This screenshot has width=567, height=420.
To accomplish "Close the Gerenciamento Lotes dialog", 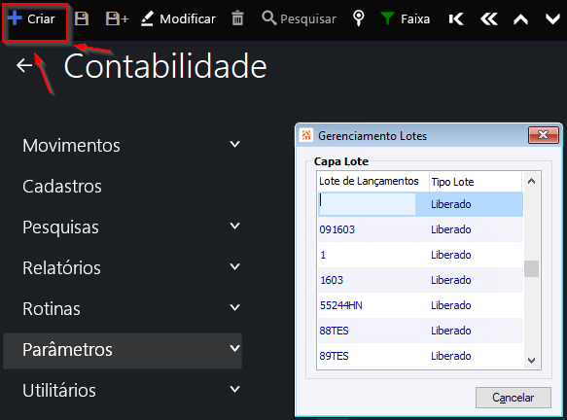I will click(543, 135).
